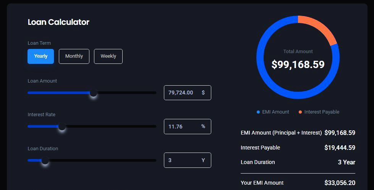
Task: Click the Y unit in Duration field
Action: 203,160
